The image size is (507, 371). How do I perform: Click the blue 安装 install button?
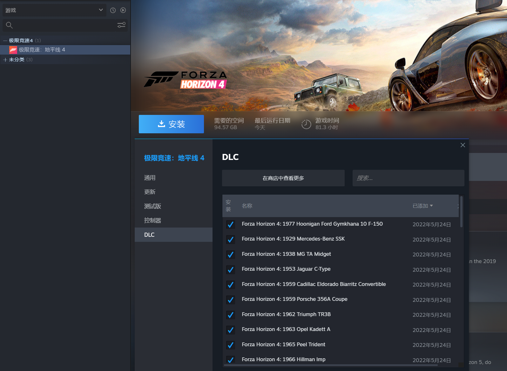pyautogui.click(x=171, y=124)
